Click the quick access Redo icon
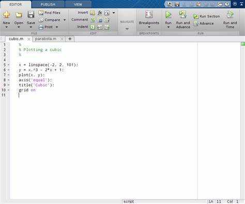 point(213,4)
